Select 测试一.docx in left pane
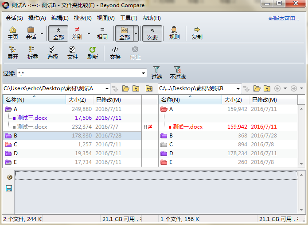This screenshot has width=308, height=225. tap(32, 127)
